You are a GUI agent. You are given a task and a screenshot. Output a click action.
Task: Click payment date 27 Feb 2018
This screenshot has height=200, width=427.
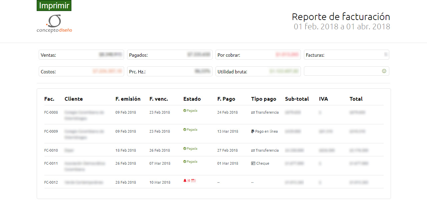point(228,151)
